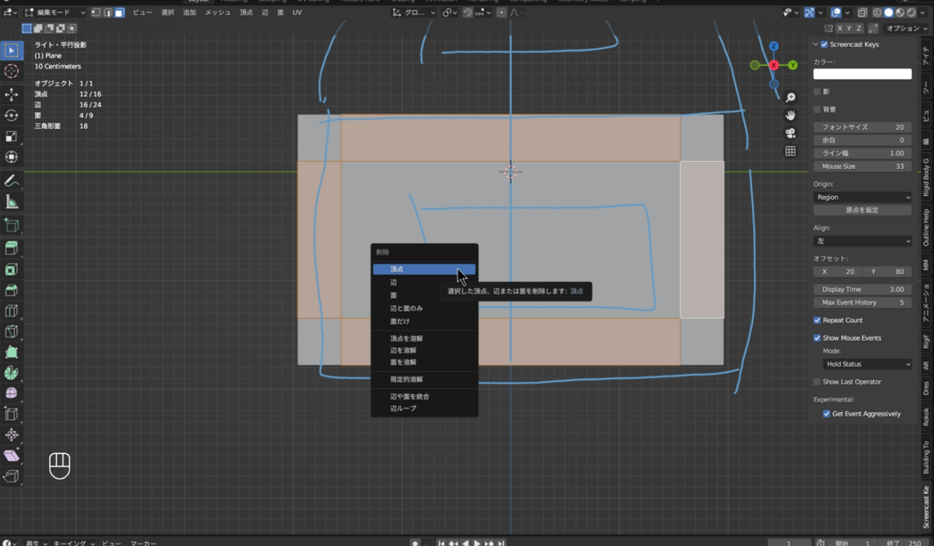Uncheck the Repeat Count checkbox
Viewport: 934px width, 546px height.
pyautogui.click(x=817, y=320)
